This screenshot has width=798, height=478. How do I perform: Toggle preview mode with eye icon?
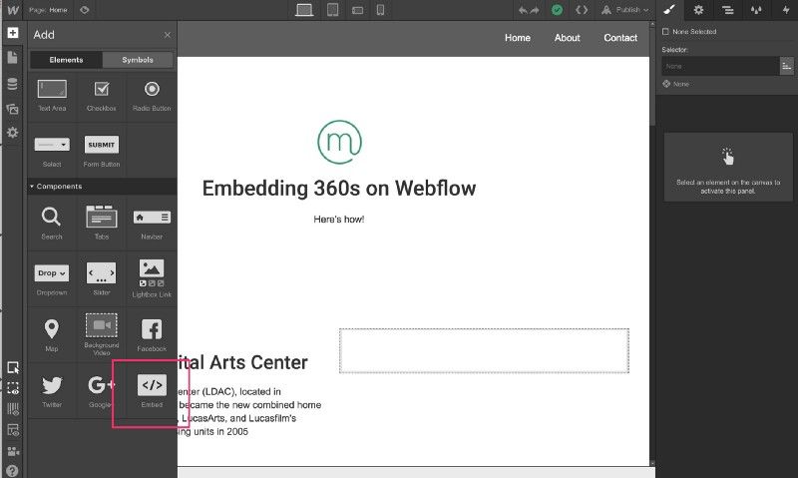pos(85,10)
